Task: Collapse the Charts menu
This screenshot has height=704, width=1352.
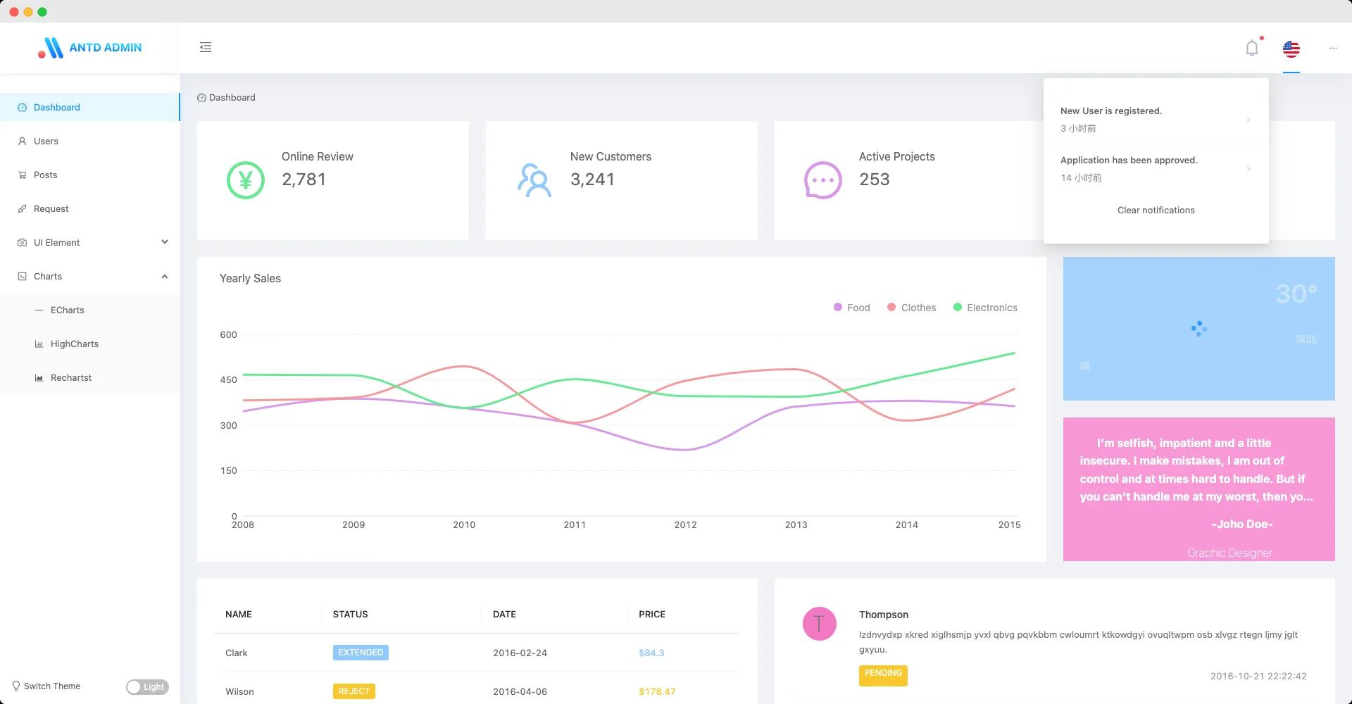Action: 90,276
